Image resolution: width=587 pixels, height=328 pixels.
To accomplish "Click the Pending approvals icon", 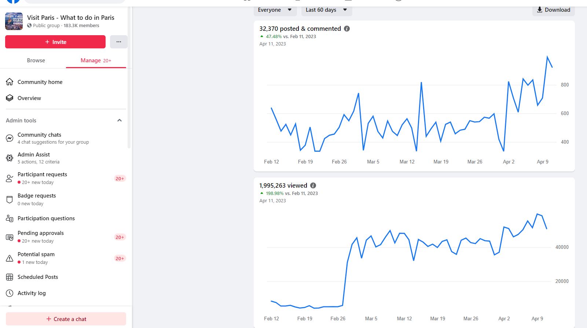I will [10, 237].
